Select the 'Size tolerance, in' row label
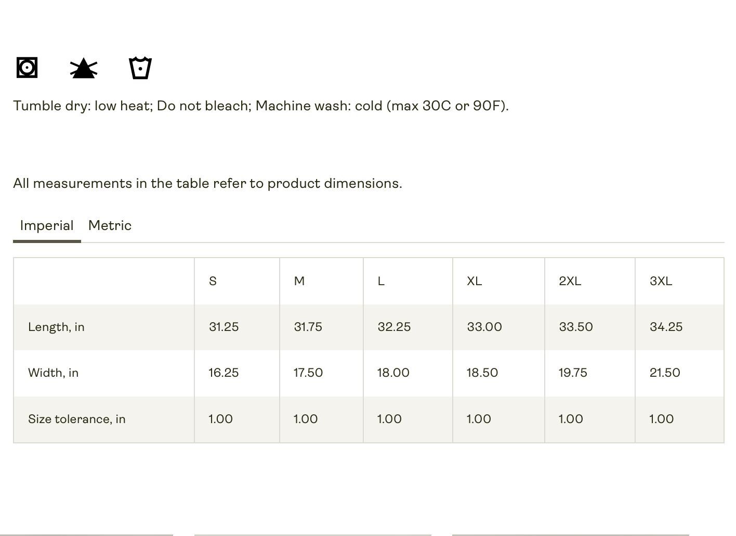The image size is (736, 536). (77, 419)
